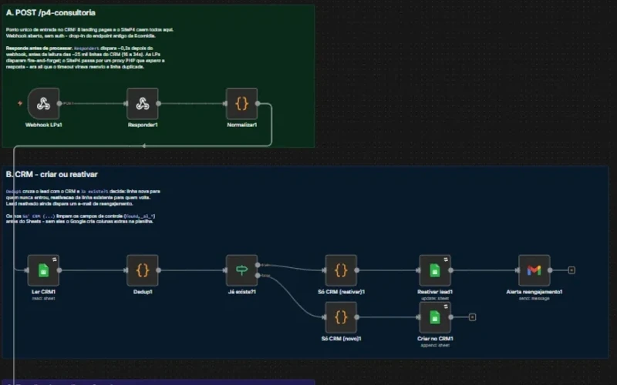
Task: Select the Só CRM (reativar)1 code node
Action: pos(341,270)
